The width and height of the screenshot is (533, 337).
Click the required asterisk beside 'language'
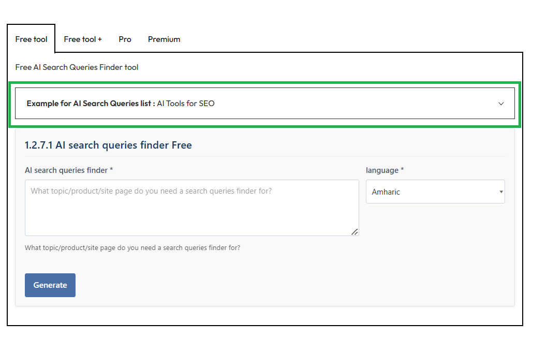[403, 170]
